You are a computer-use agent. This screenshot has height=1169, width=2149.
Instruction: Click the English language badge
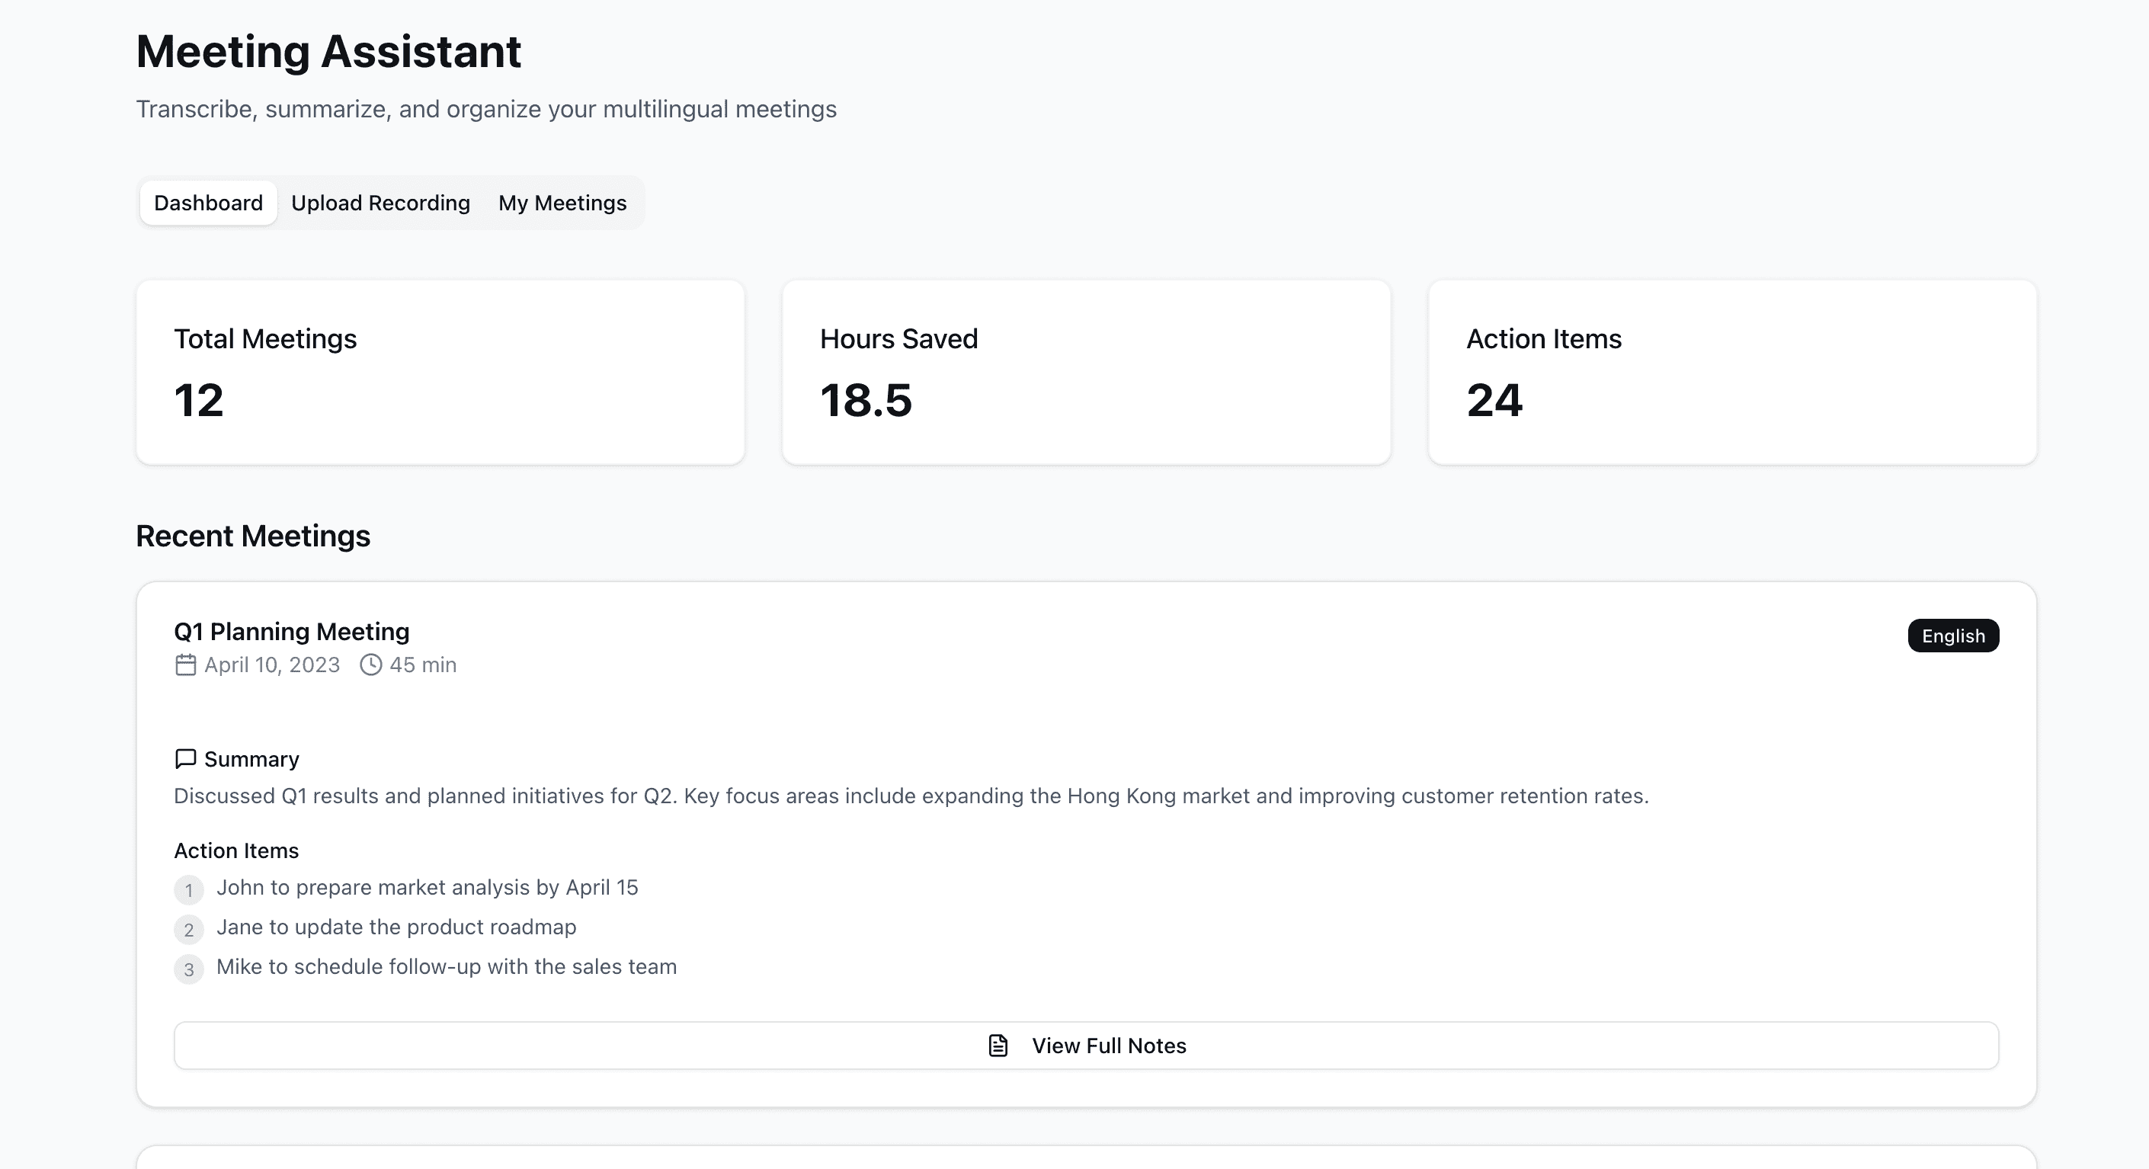pyautogui.click(x=1952, y=636)
